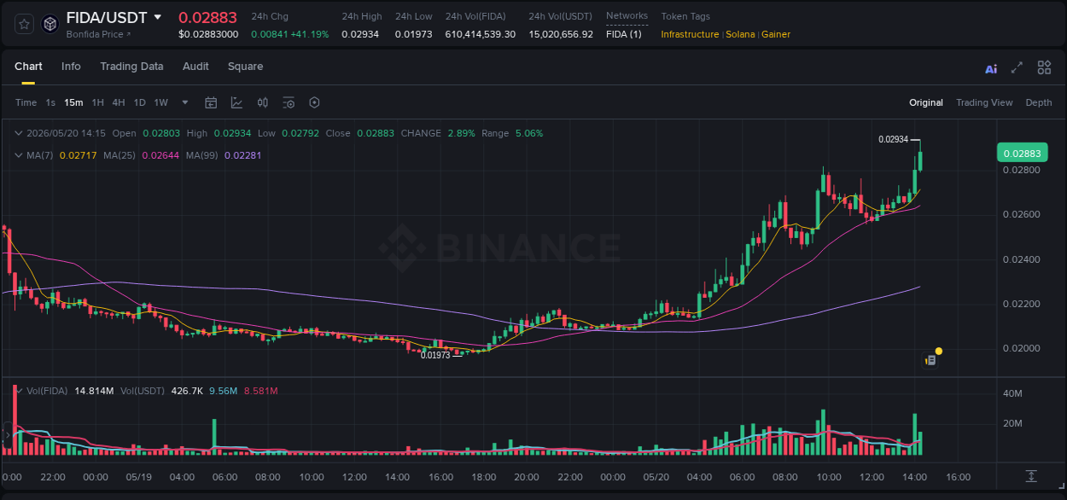The width and height of the screenshot is (1067, 500).
Task: Click the 05/20 date on time axis
Action: [x=656, y=477]
